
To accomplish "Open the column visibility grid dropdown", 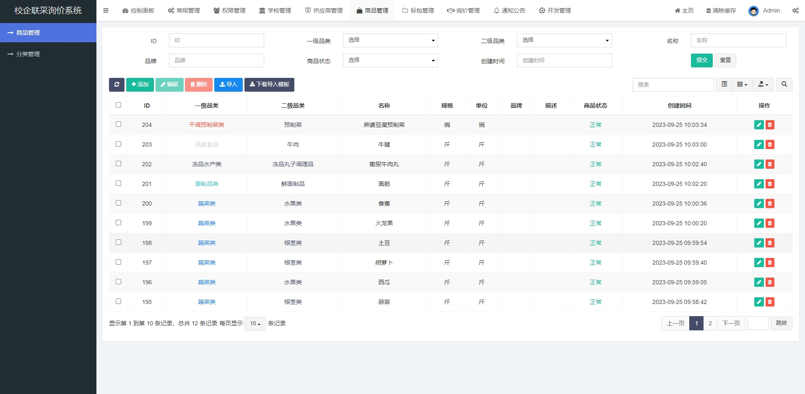I will pyautogui.click(x=742, y=85).
